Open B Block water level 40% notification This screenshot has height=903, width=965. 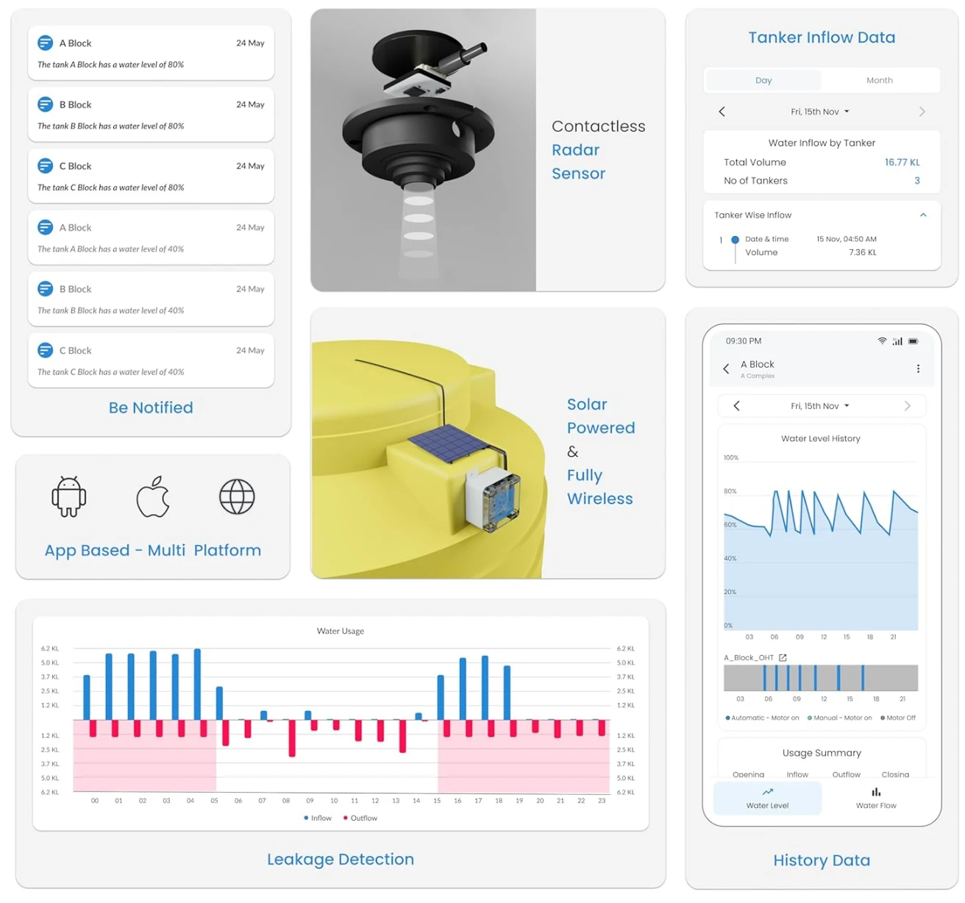tap(151, 299)
